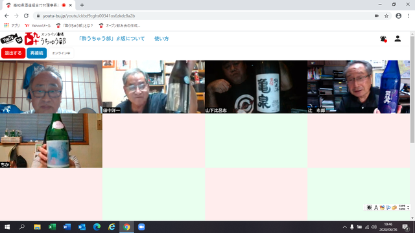Go back with the browser back arrow
This screenshot has height=233, width=415.
point(6,16)
